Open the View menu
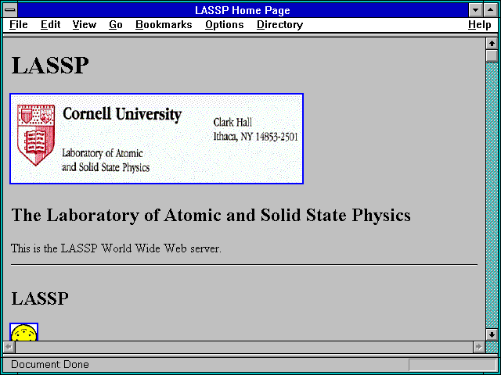This screenshot has width=501, height=375. pos(85,25)
